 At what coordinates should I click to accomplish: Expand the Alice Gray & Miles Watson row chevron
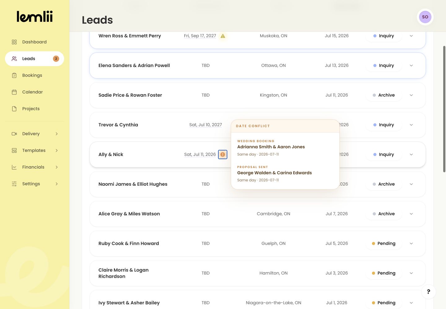(411, 214)
